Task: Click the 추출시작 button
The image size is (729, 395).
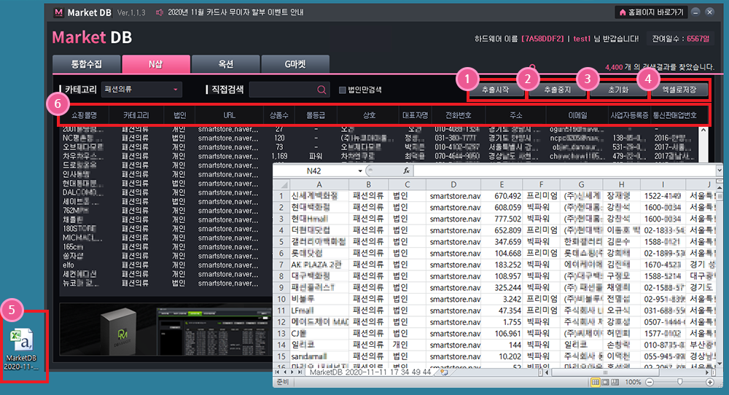Action: (496, 90)
